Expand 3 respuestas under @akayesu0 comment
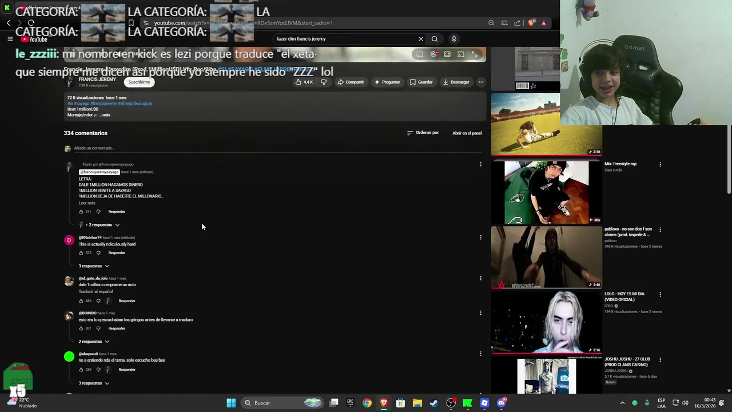This screenshot has height=412, width=732. [x=94, y=383]
